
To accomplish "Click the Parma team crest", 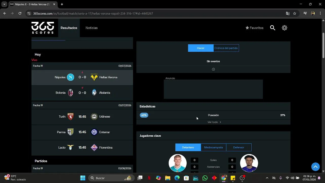I will click(x=70, y=132).
